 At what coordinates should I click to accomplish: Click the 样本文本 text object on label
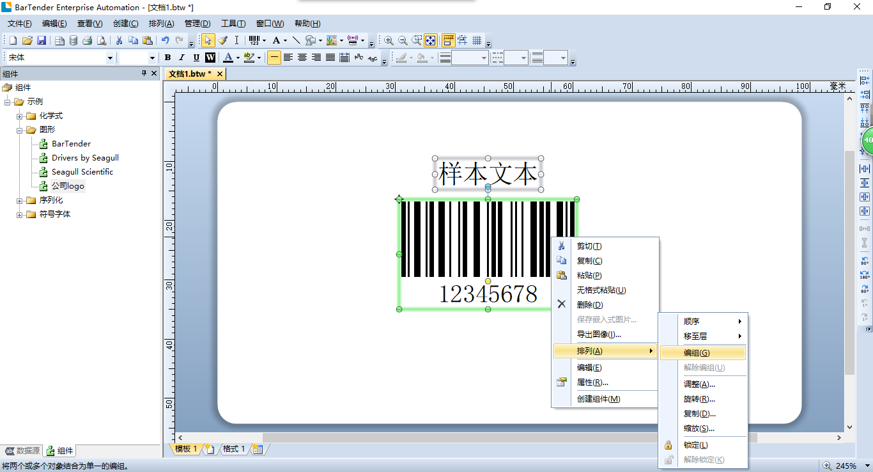[488, 174]
